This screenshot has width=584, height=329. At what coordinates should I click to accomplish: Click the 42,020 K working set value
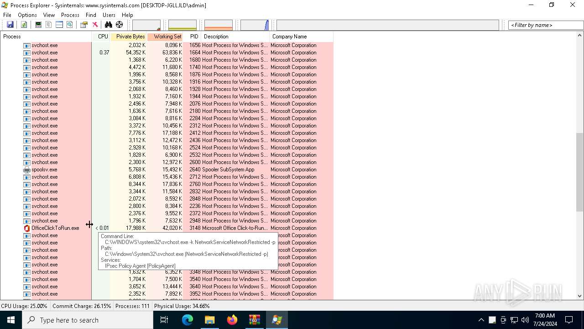point(172,228)
